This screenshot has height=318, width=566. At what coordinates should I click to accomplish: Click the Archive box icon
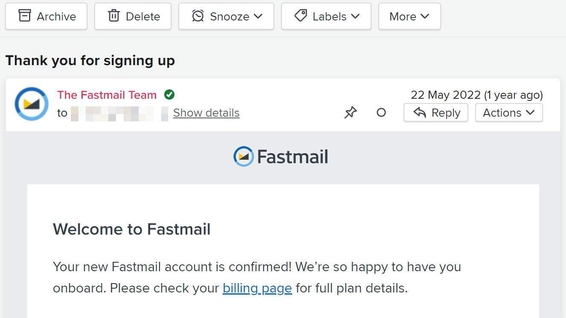(25, 16)
